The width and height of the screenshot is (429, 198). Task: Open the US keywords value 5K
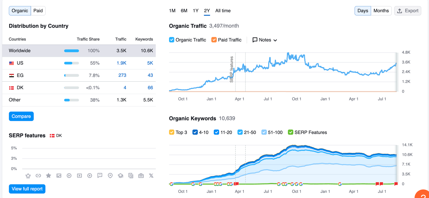point(150,63)
